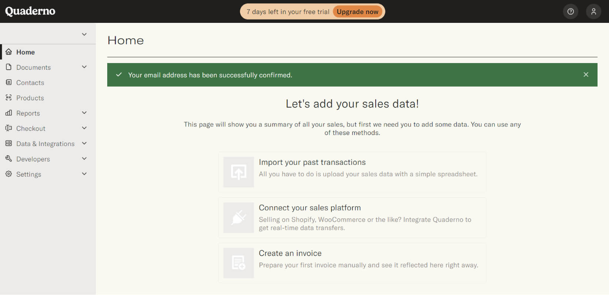Expand the Settings submenu chevron
This screenshot has width=609, height=295.
84,174
